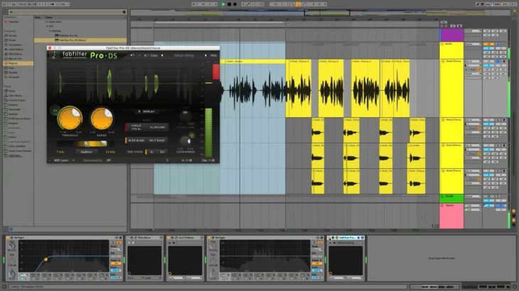Collapse the FabFilter folder in browser
The height and width of the screenshot is (291, 519).
click(50, 31)
